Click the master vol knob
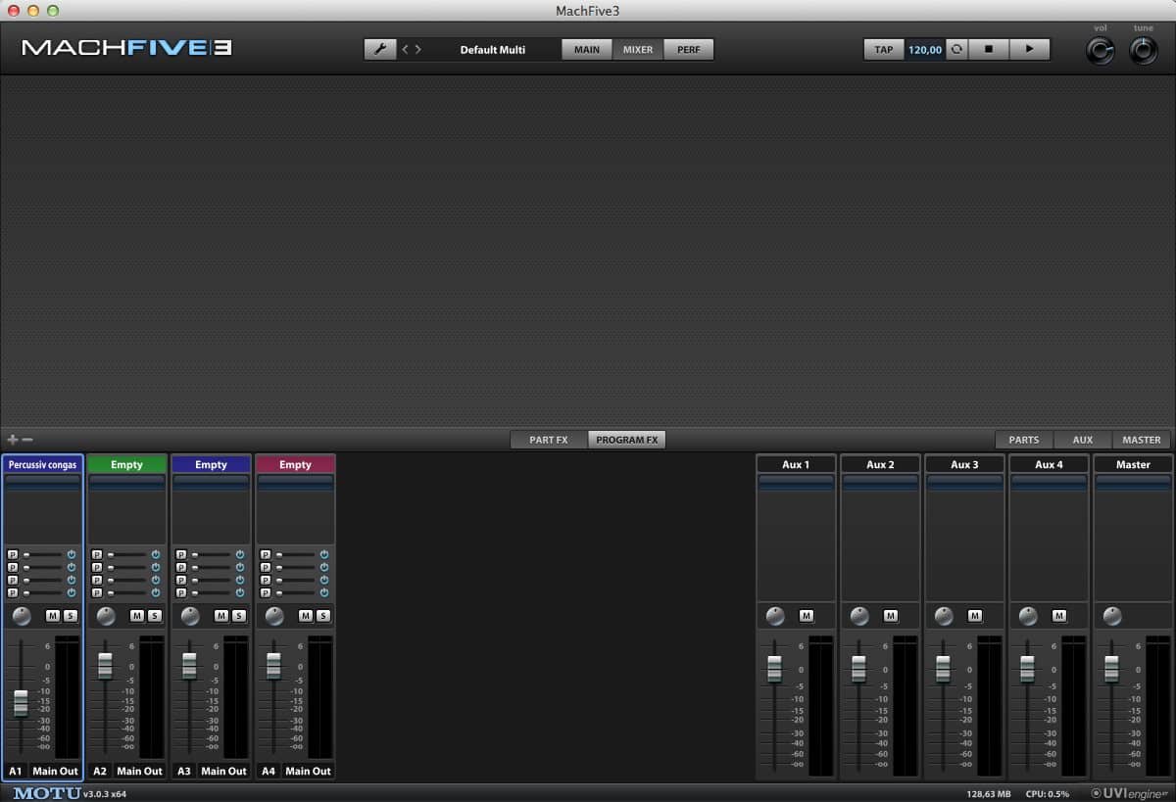The width and height of the screenshot is (1176, 802). 1101,51
